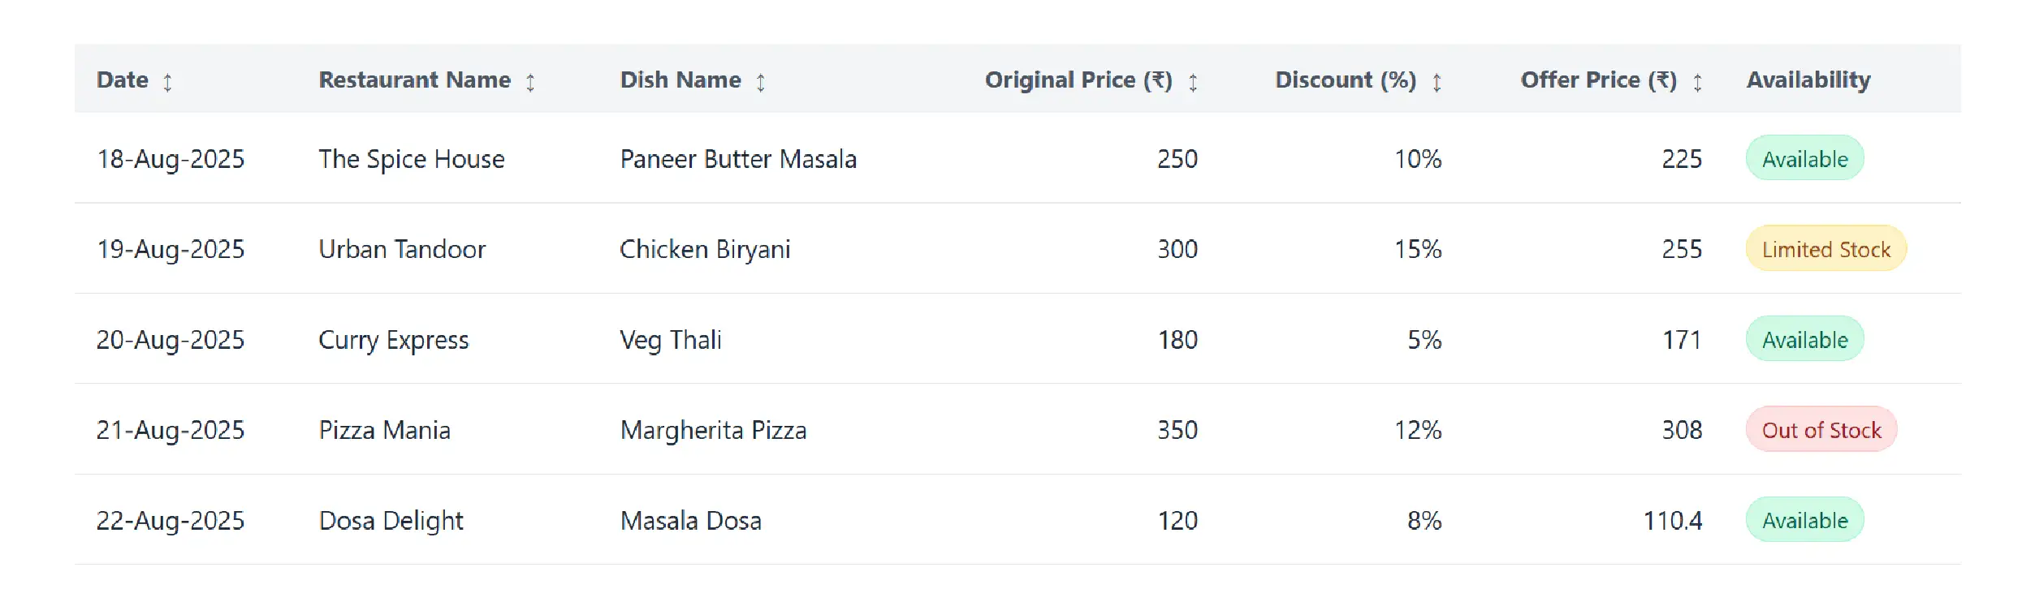Click the Date column sort icon
Screen dimensions: 2035x606
click(x=167, y=82)
